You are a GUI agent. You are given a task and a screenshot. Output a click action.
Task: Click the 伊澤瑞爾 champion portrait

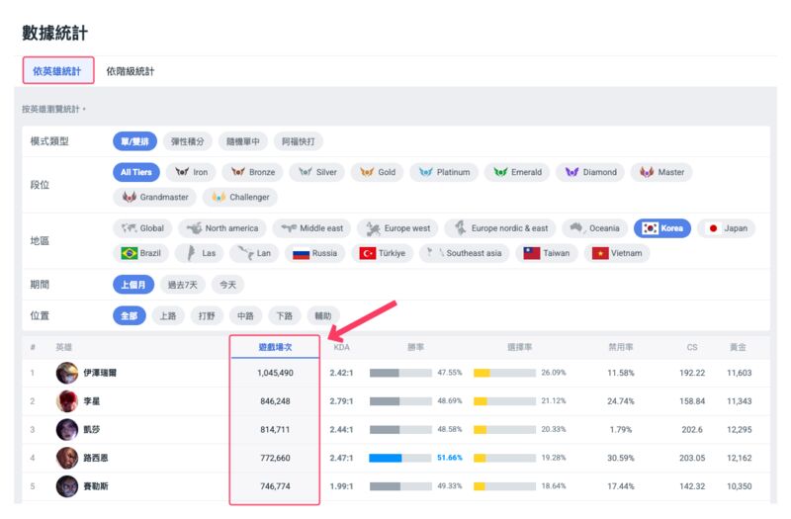[67, 373]
